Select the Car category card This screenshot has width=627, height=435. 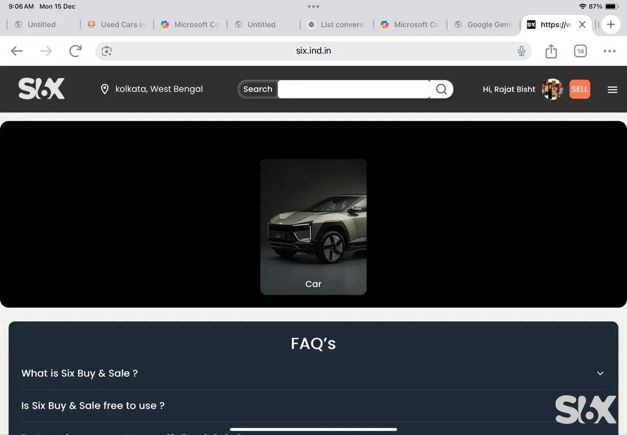click(313, 227)
